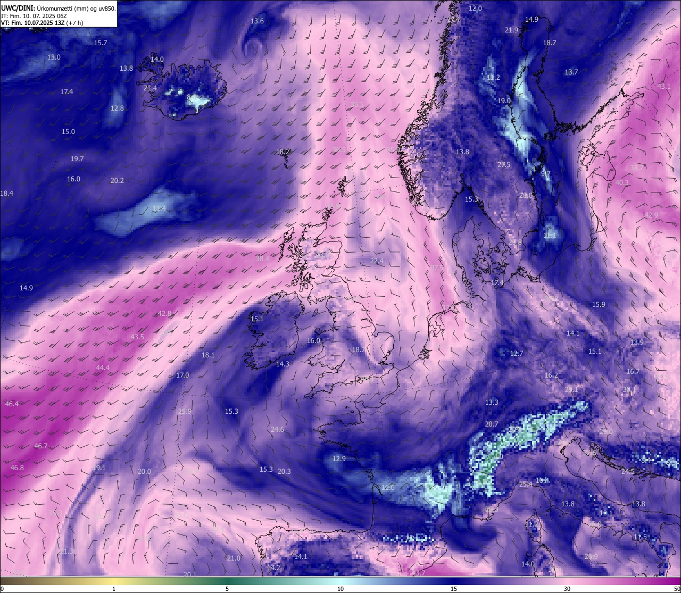Viewport: 681px width, 593px height.
Task: Click the 11.4 value label
Action: point(159,208)
